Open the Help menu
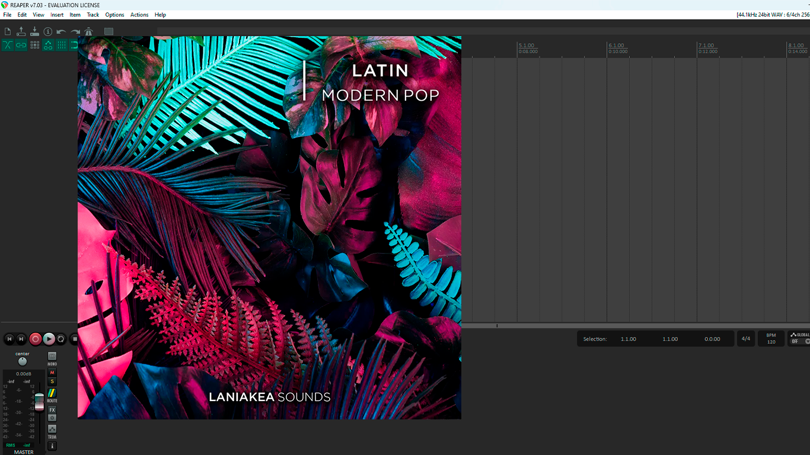Image resolution: width=810 pixels, height=455 pixels. pos(160,15)
